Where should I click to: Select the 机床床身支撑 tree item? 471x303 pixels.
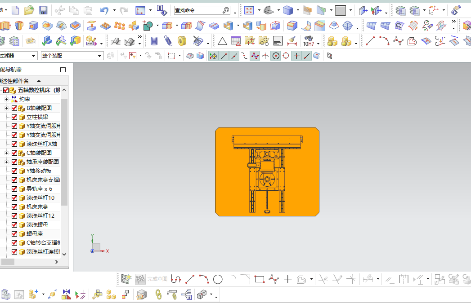43,180
